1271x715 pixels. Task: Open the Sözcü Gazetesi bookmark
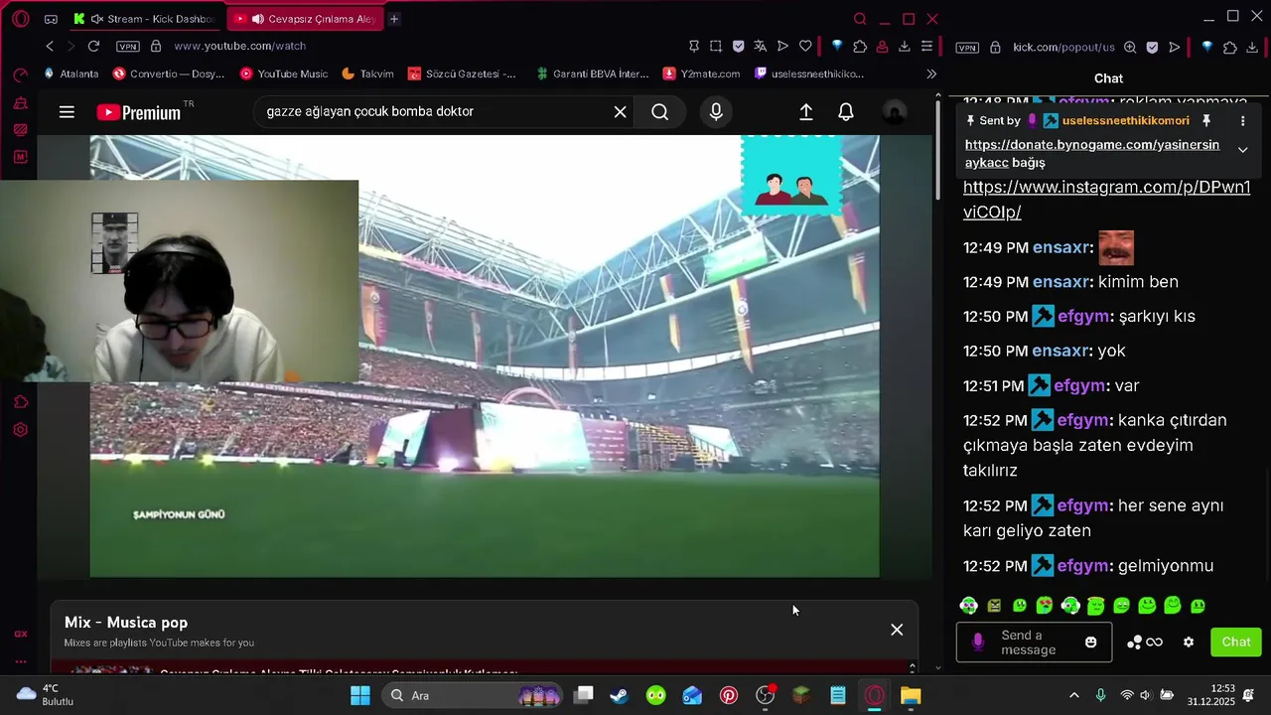(x=462, y=73)
